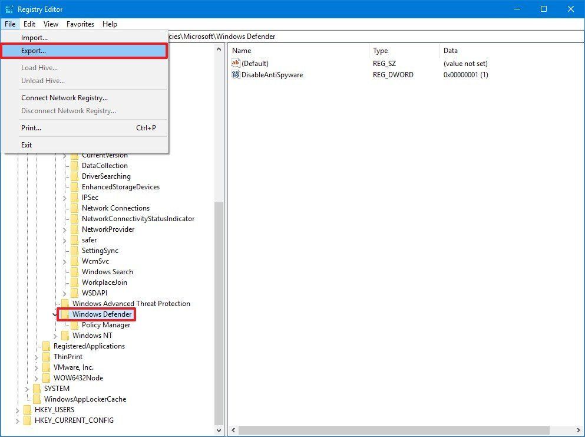
Task: Click the Name column header
Action: pos(241,50)
